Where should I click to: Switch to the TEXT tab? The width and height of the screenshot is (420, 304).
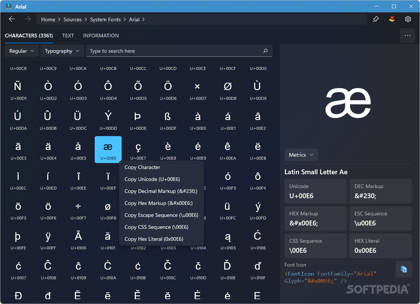click(68, 36)
